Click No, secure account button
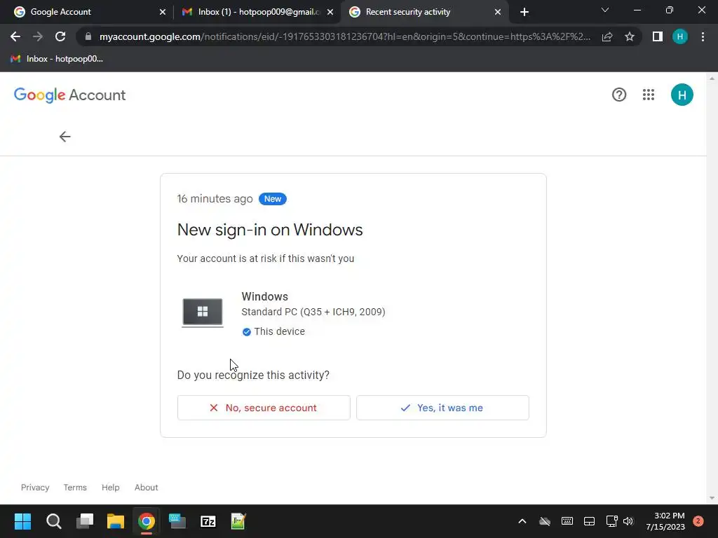718x538 pixels. [264, 408]
